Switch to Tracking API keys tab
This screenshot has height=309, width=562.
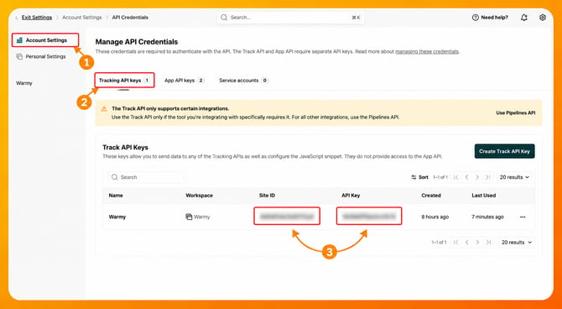[124, 81]
